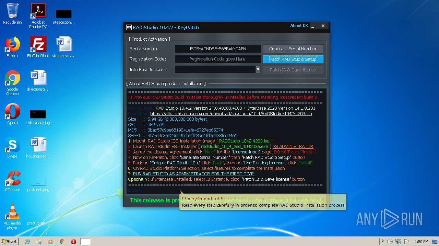Select the Opera desktop shortcut
The image size is (439, 246).
(x=12, y=114)
